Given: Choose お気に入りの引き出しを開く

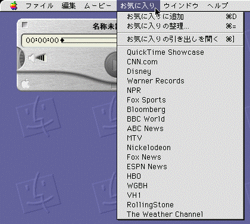Looking at the screenshot, I should click(x=180, y=39).
